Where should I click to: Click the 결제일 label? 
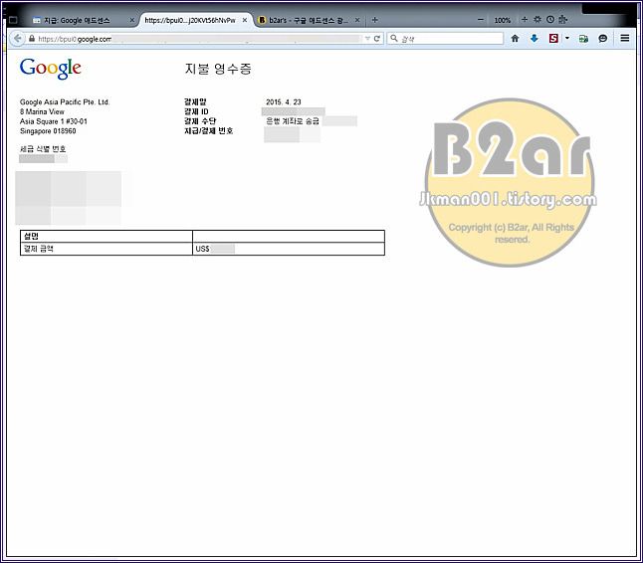195,102
